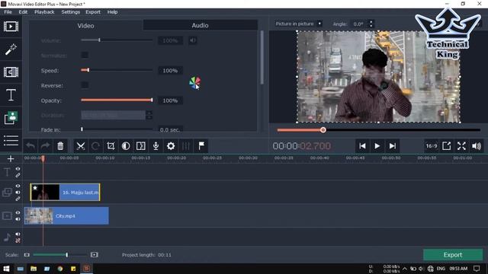Skip to previous frame button
The width and height of the screenshot is (488, 274).
(x=362, y=145)
